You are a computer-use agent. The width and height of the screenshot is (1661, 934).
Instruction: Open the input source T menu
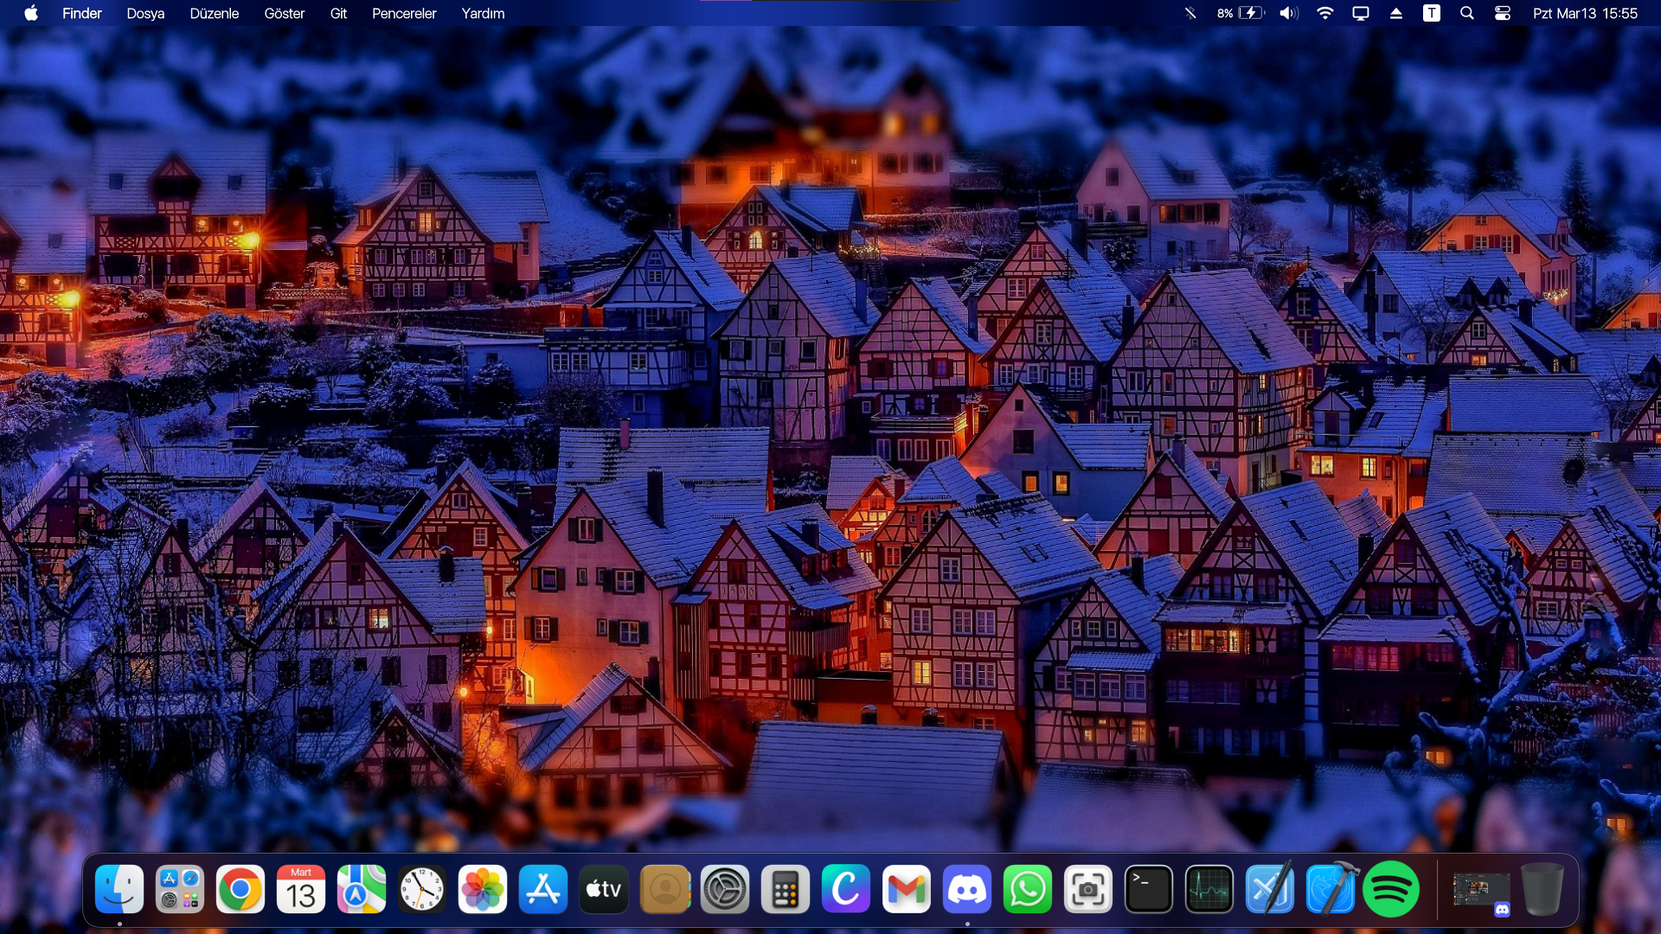pyautogui.click(x=1432, y=13)
